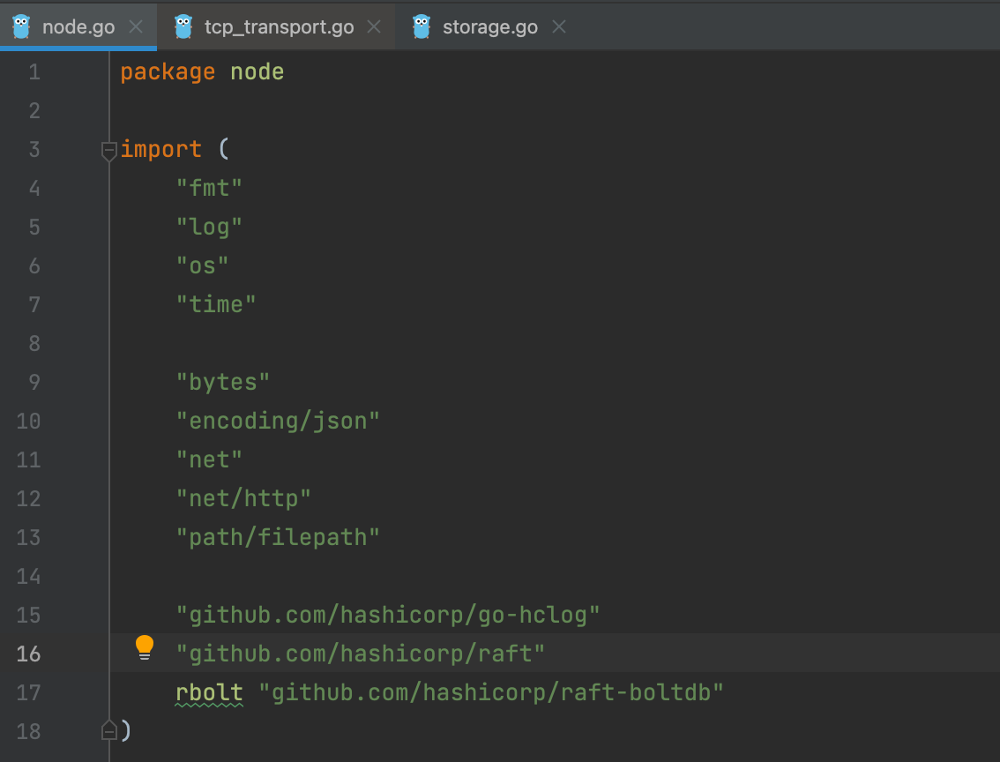Close the node.go tab
This screenshot has width=1000, height=762.
[135, 26]
